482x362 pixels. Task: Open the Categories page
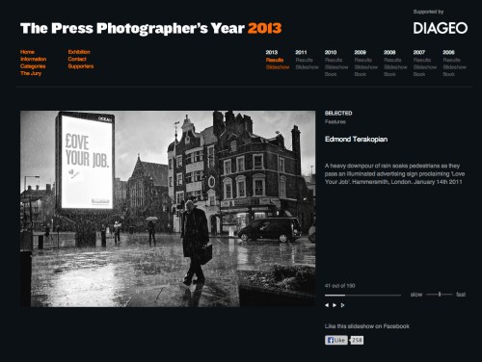click(33, 66)
